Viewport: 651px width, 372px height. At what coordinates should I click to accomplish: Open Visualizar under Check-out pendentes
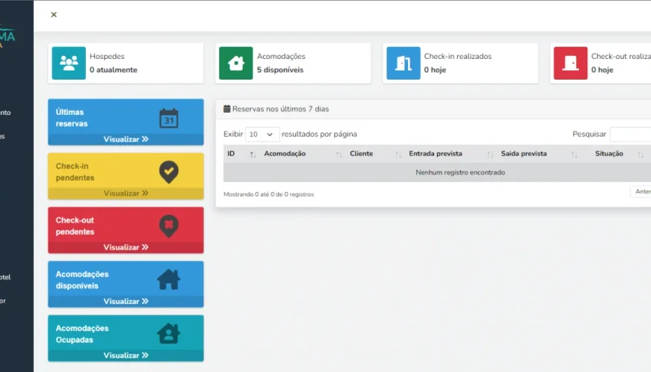(x=126, y=247)
